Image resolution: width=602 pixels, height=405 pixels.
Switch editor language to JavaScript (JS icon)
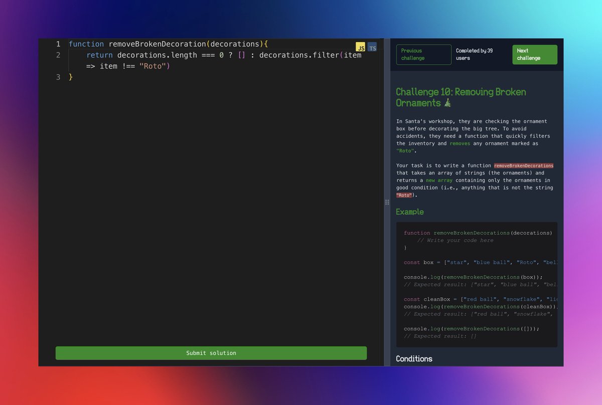coord(361,47)
